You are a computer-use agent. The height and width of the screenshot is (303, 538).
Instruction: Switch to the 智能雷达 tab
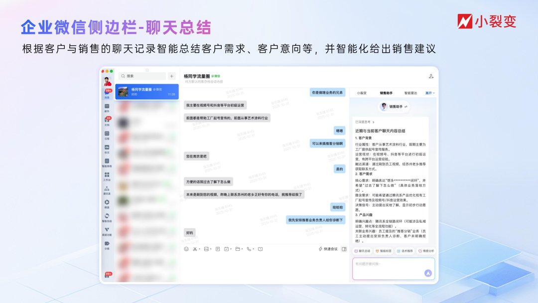coord(410,93)
